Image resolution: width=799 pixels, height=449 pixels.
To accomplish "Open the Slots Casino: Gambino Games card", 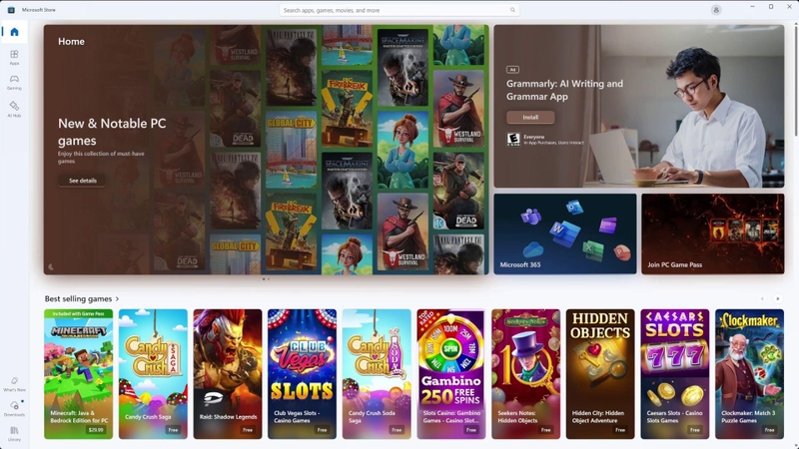I will (451, 374).
